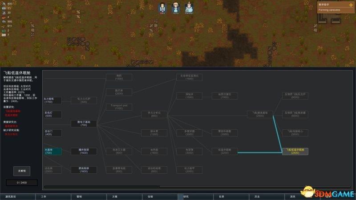Select the 医疗床 (2000) research node
Viewport: 356px width, 200px height.
pos(119,92)
